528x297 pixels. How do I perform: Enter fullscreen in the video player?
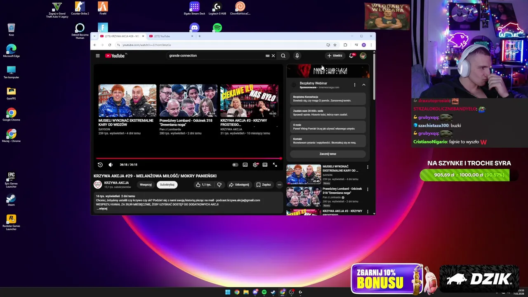point(275,165)
